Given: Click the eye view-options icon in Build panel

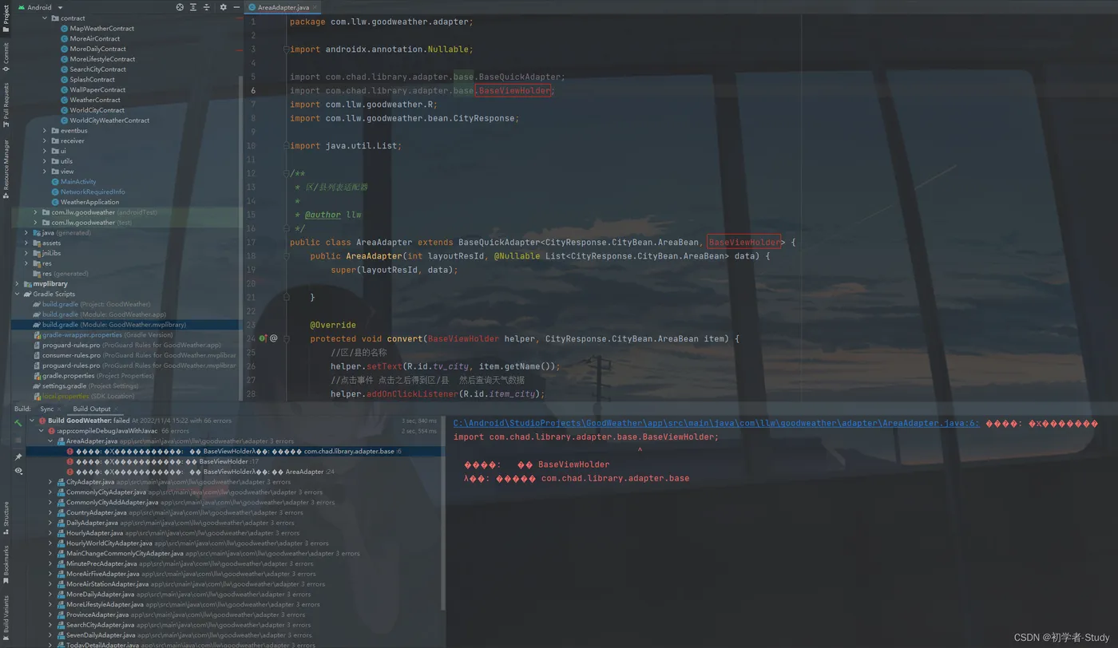Looking at the screenshot, I should coord(18,471).
